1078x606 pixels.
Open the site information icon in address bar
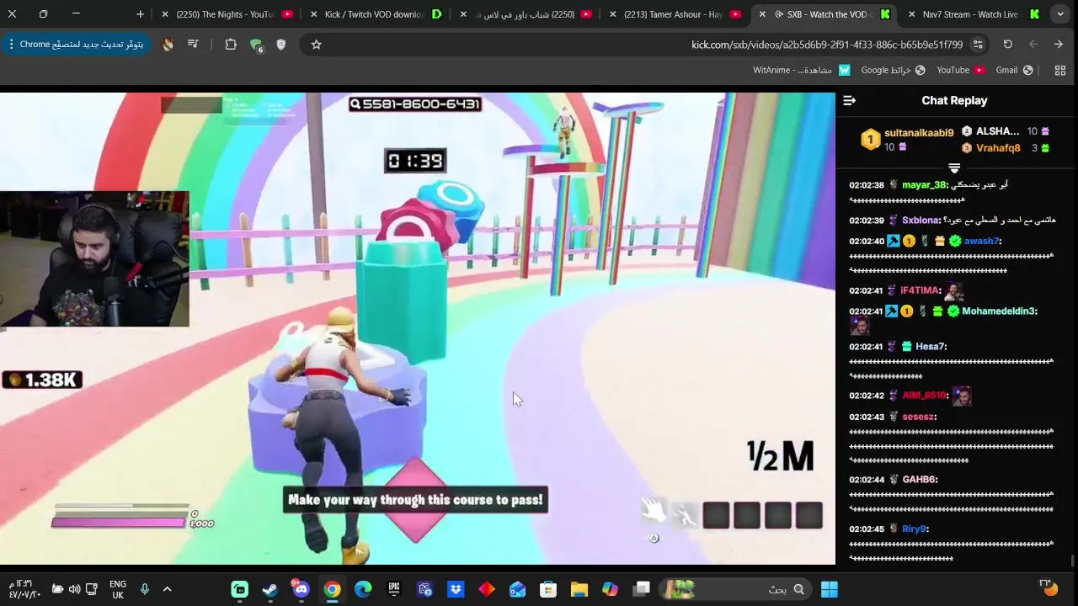pos(978,45)
